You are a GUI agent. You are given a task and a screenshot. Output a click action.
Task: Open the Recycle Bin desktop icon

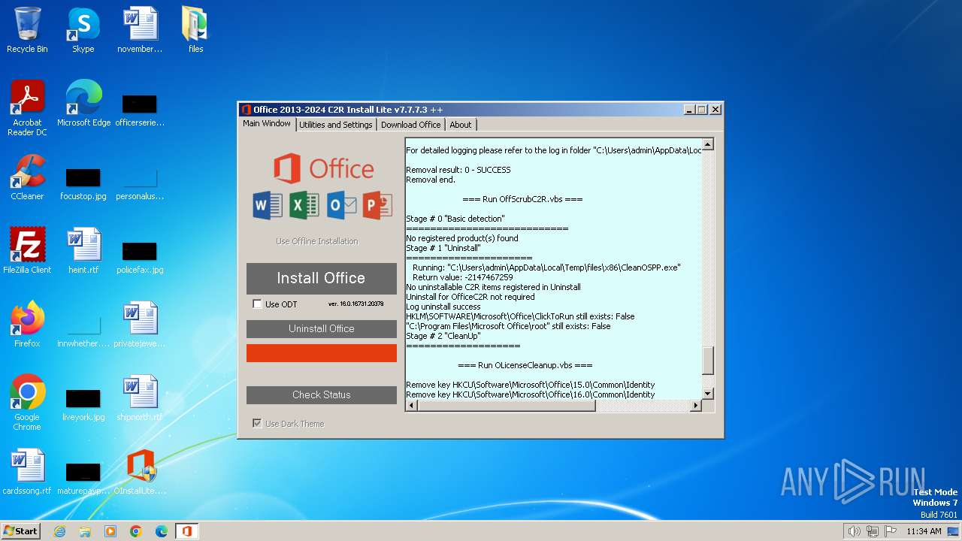pyautogui.click(x=27, y=30)
